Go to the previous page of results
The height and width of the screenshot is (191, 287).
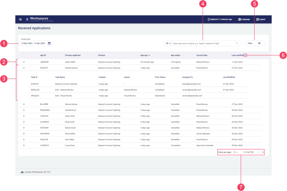pos(258,152)
